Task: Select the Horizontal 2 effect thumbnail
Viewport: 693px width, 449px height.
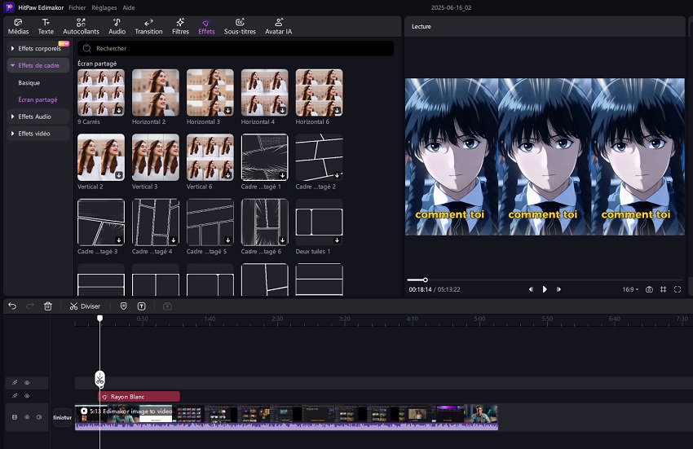Action: 156,92
